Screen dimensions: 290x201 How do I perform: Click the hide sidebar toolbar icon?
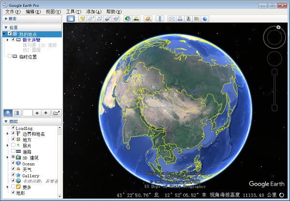71,19
